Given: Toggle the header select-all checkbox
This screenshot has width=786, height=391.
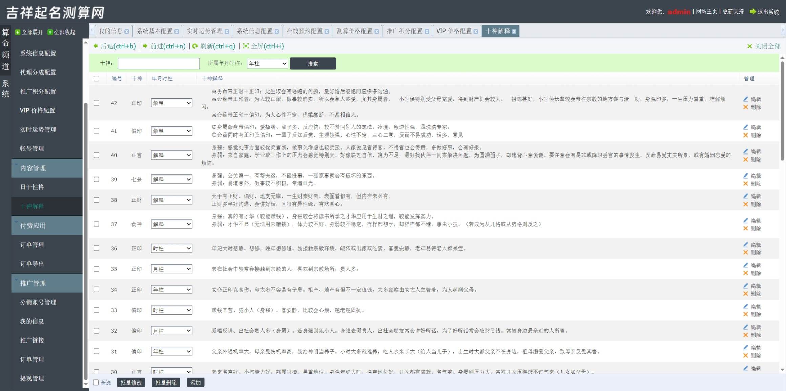Looking at the screenshot, I should (97, 79).
